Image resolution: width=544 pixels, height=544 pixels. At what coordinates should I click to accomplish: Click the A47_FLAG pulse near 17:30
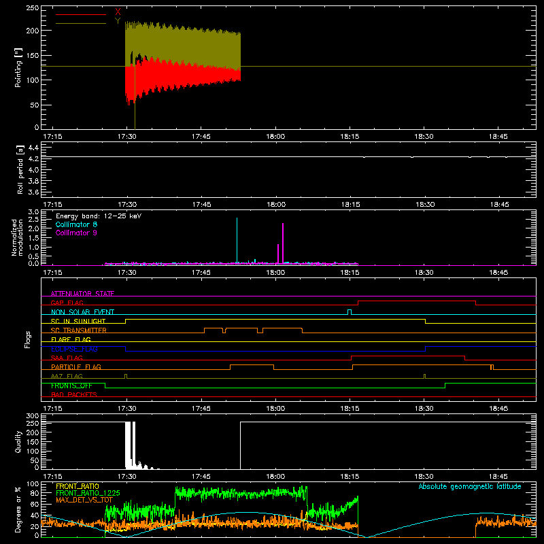126,376
